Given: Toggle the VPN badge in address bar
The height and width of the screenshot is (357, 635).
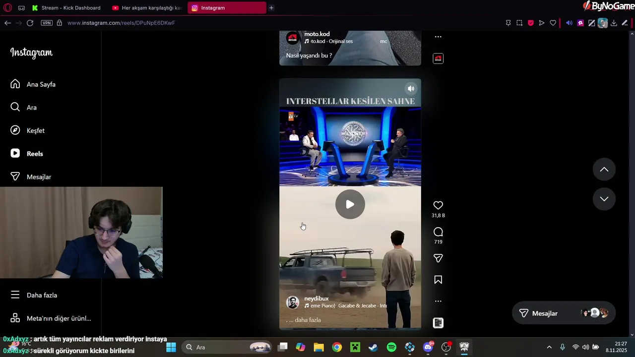Looking at the screenshot, I should click(x=47, y=23).
